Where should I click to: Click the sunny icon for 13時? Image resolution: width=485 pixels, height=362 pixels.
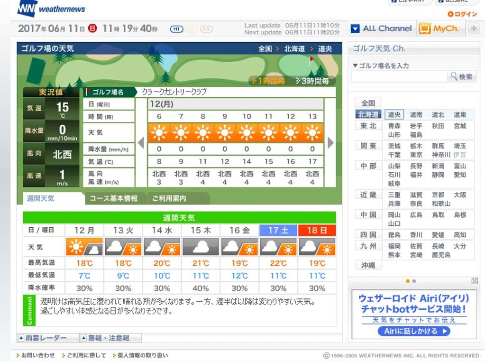coord(312,133)
